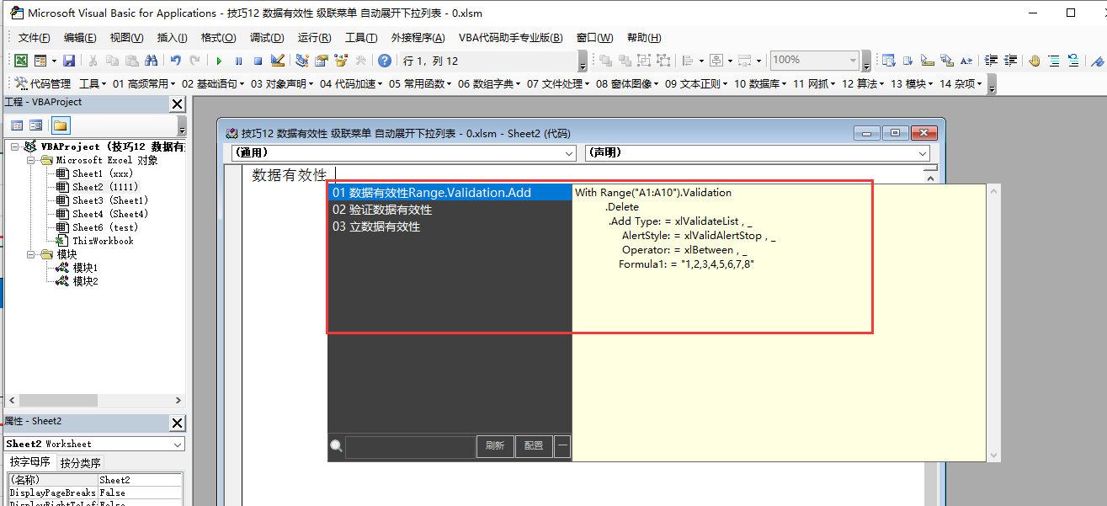This screenshot has height=506, width=1107.
Task: Open the 文件(F) menu
Action: click(x=35, y=38)
